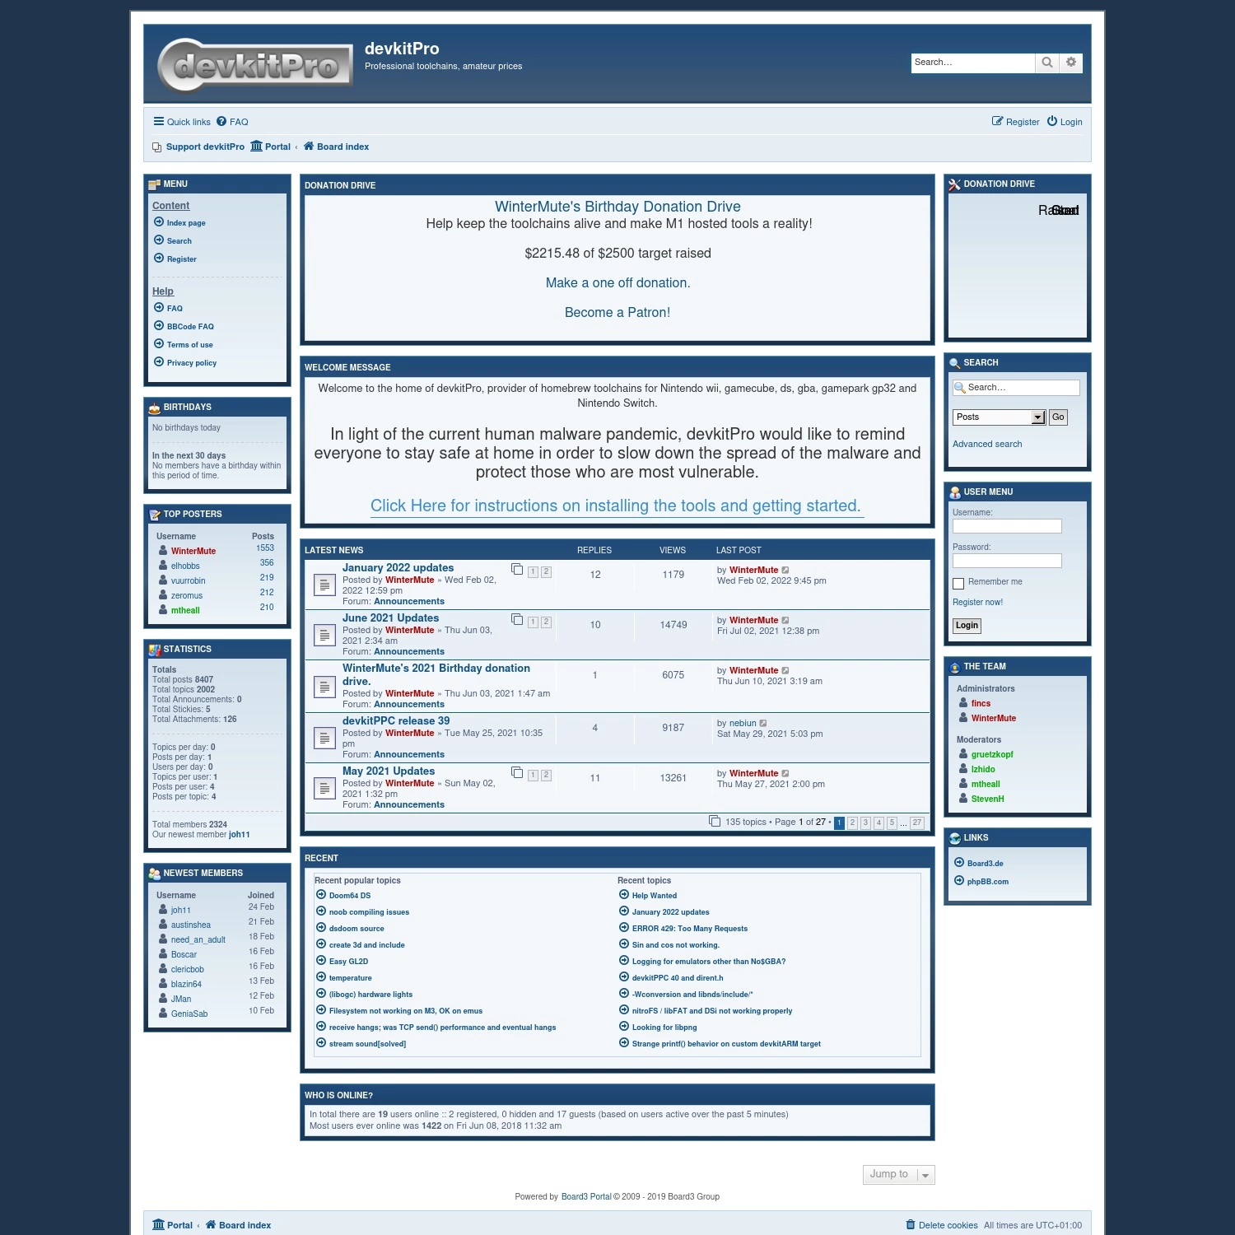
Task: Click footer Portal bank icon
Action: (158, 1225)
